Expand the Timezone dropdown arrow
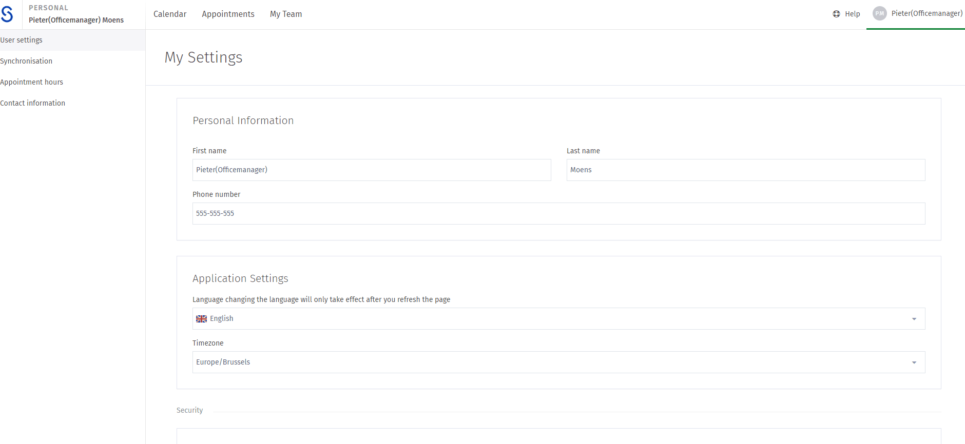This screenshot has height=444, width=965. [x=914, y=362]
